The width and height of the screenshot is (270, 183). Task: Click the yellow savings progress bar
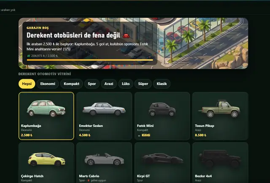[90, 60]
